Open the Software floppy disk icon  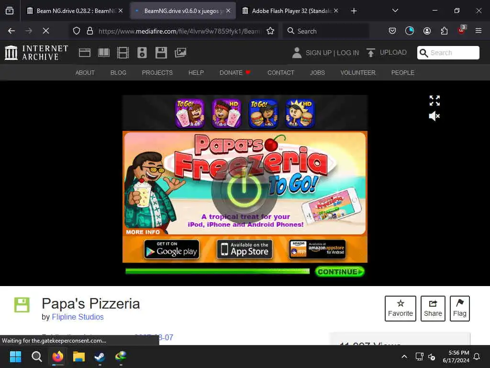(161, 53)
